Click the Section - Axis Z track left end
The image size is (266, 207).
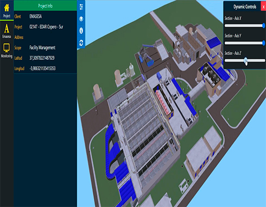(x=226, y=60)
